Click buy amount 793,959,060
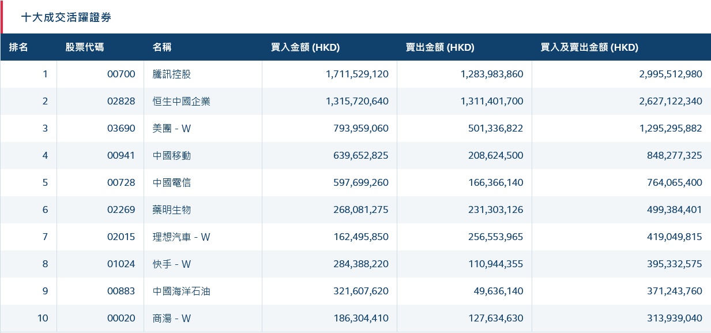 (x=361, y=128)
